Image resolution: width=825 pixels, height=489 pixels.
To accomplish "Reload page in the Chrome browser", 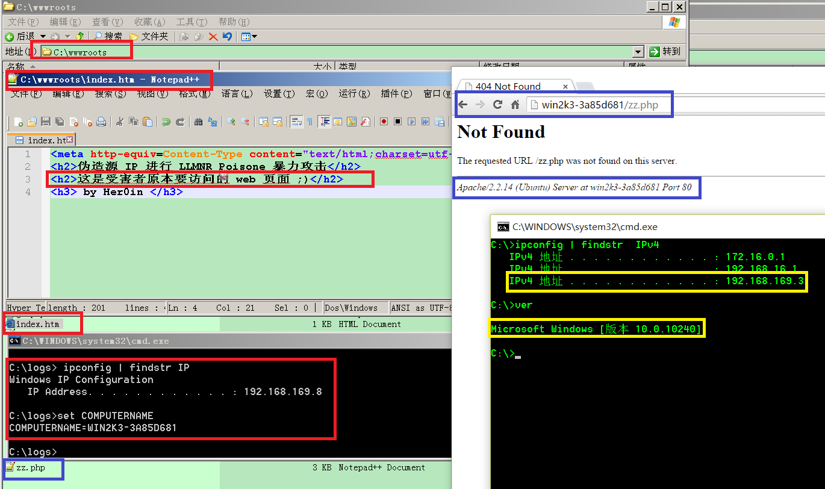I will 497,105.
